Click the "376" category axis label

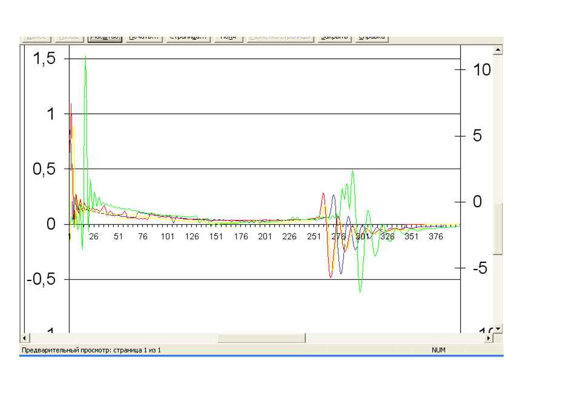(436, 236)
